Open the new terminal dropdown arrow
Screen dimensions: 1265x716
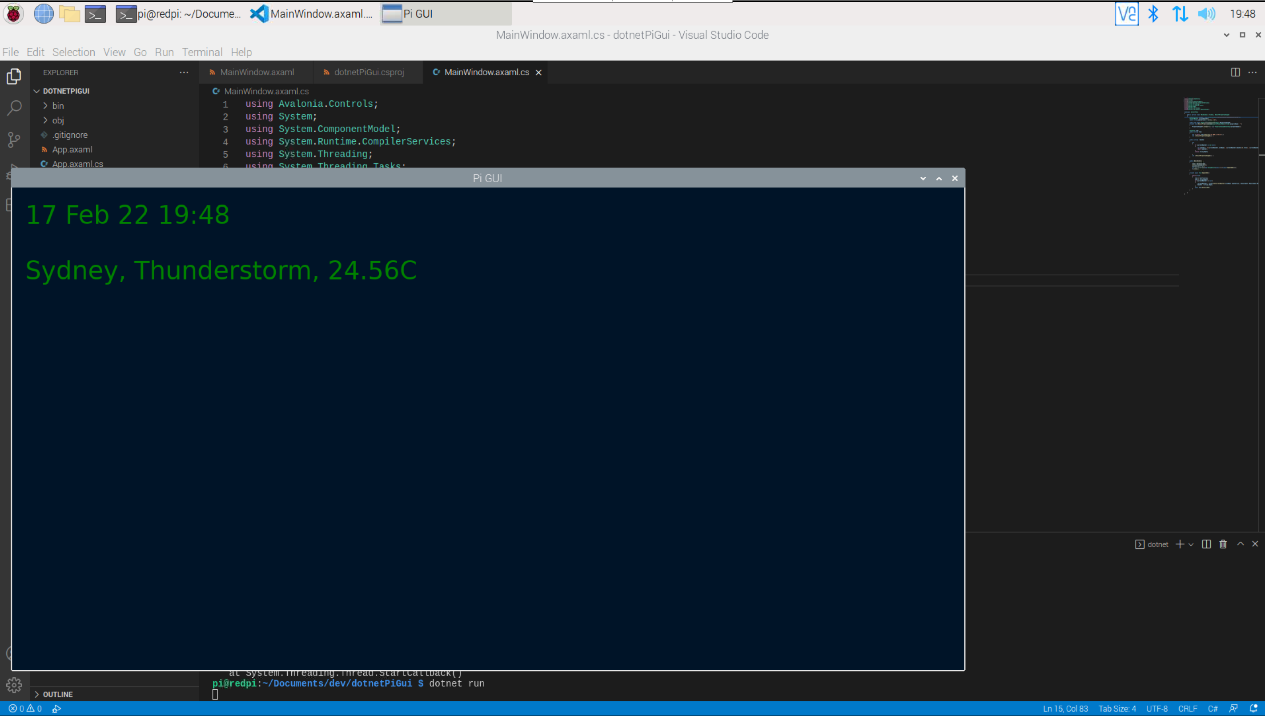pyautogui.click(x=1191, y=544)
